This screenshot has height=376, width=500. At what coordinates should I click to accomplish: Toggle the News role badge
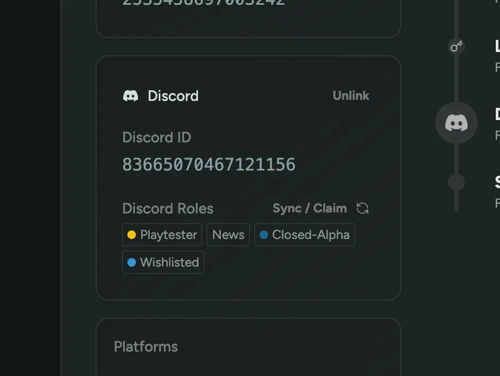pyautogui.click(x=228, y=234)
